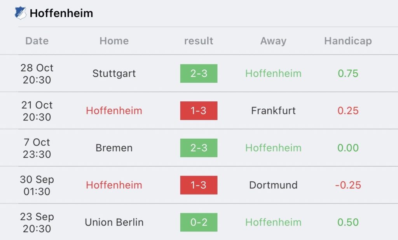398x240 pixels.
Task: Open the green 2-3 Stuttgart match result
Action: [199, 73]
